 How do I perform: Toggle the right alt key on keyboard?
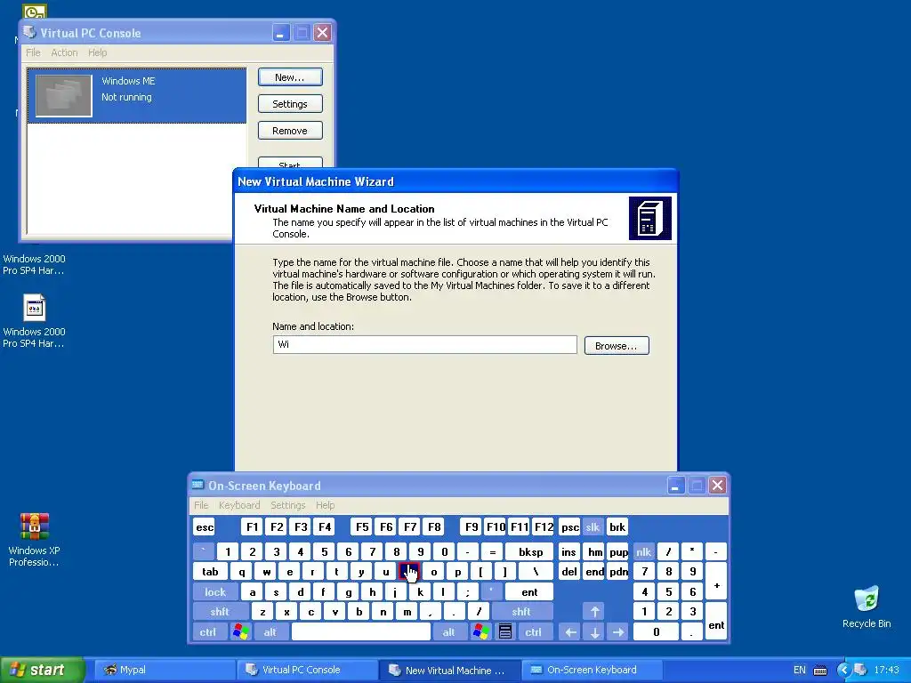tap(449, 632)
